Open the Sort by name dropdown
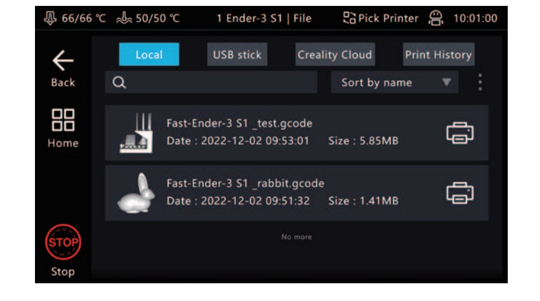Image resolution: width=540 pixels, height=301 pixels. (395, 82)
